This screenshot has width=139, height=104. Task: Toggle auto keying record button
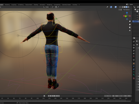tap(44, 96)
